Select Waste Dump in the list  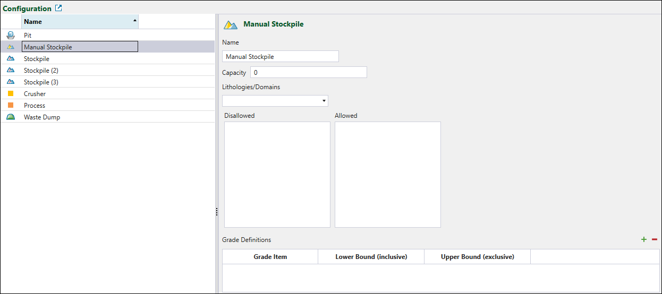click(42, 117)
